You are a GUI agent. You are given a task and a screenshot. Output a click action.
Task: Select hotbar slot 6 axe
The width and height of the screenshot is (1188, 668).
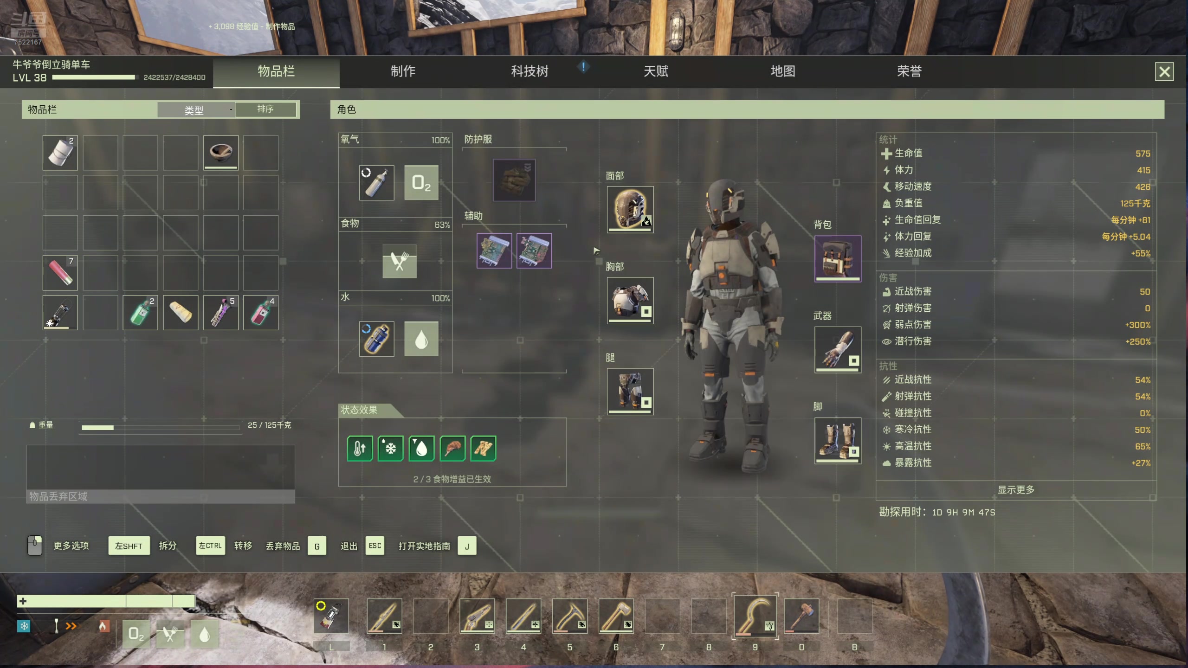pos(616,616)
